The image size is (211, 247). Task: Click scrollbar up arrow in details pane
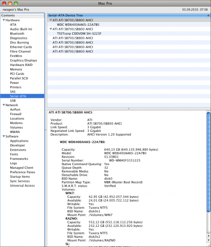pos(209,236)
